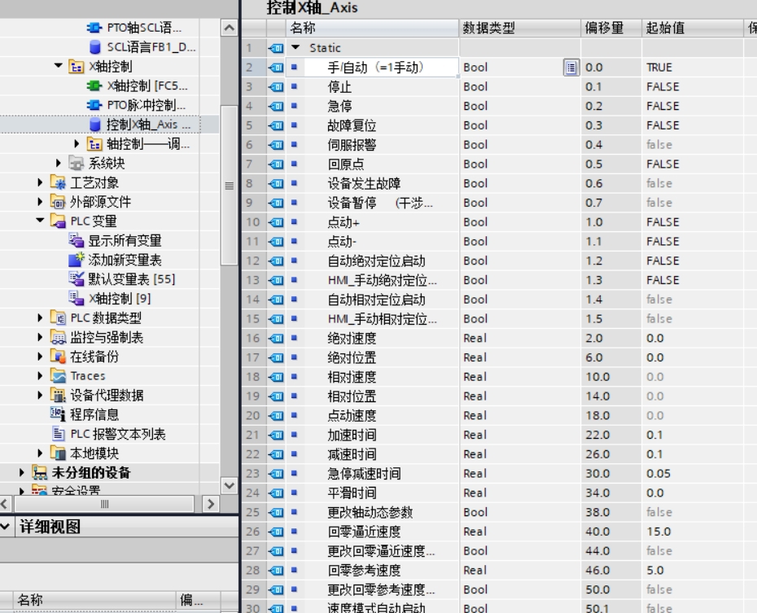
Task: Click the 未分组的设备 icon
Action: click(x=40, y=472)
